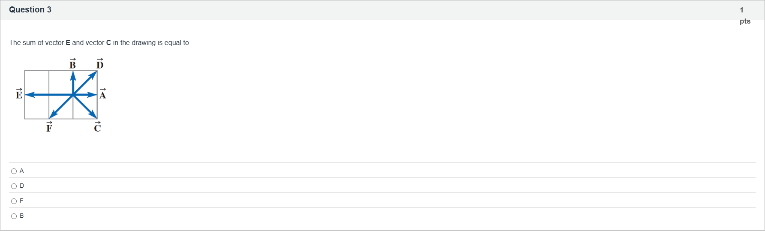Viewport: 765px width, 231px height.
Task: Click the "1 pts" point value
Action: pyautogui.click(x=744, y=15)
